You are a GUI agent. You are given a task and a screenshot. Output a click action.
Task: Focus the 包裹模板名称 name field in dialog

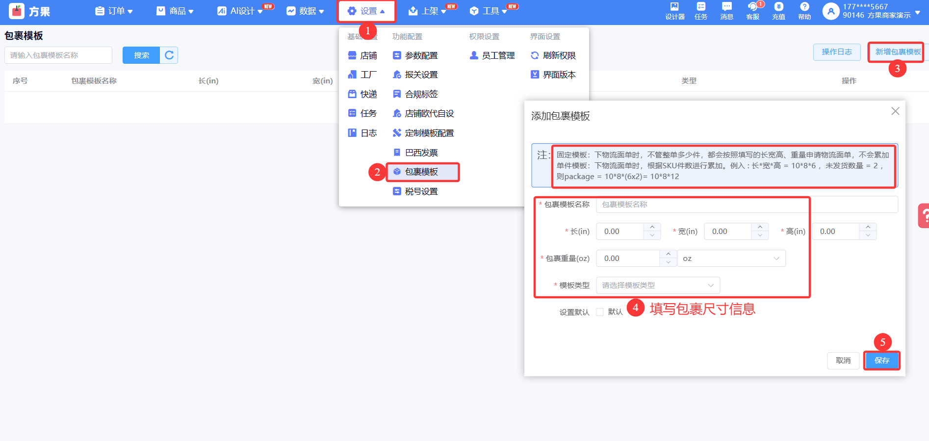[x=747, y=205]
